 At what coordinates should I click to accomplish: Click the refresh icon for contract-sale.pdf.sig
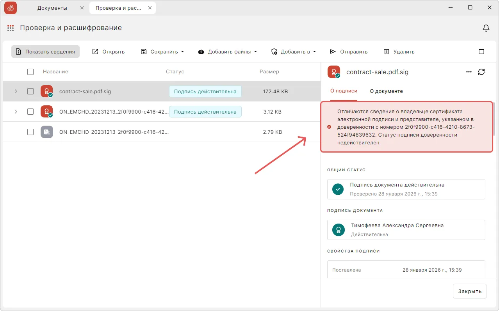point(481,72)
